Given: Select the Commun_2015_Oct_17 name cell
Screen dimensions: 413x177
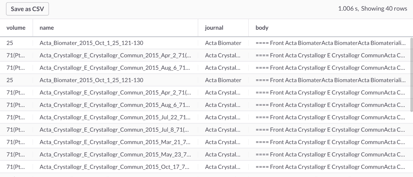Looking at the screenshot, I should (x=115, y=167).
